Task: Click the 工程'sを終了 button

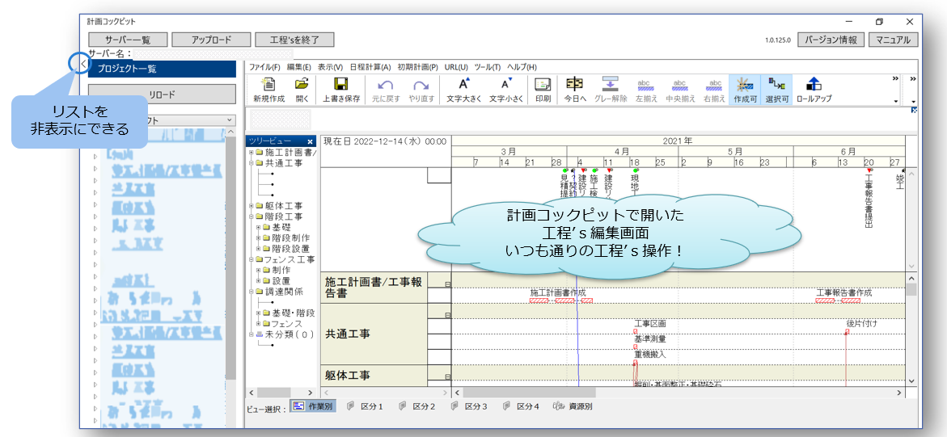Action: coord(294,40)
